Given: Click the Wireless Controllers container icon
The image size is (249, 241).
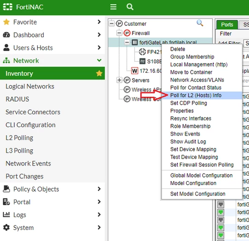Looking at the screenshot, I should [127, 99].
